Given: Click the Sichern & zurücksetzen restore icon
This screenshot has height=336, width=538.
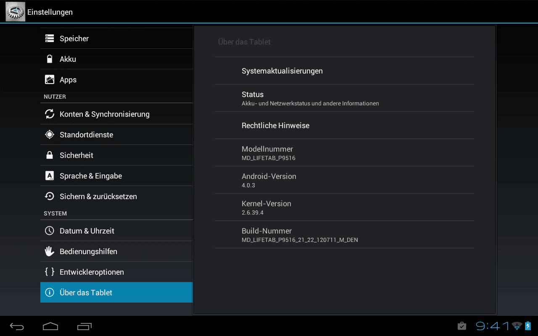Looking at the screenshot, I should pyautogui.click(x=50, y=196).
